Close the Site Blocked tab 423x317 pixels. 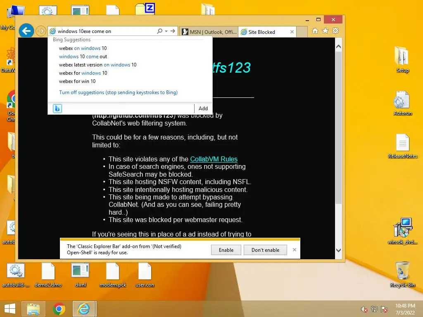292,32
